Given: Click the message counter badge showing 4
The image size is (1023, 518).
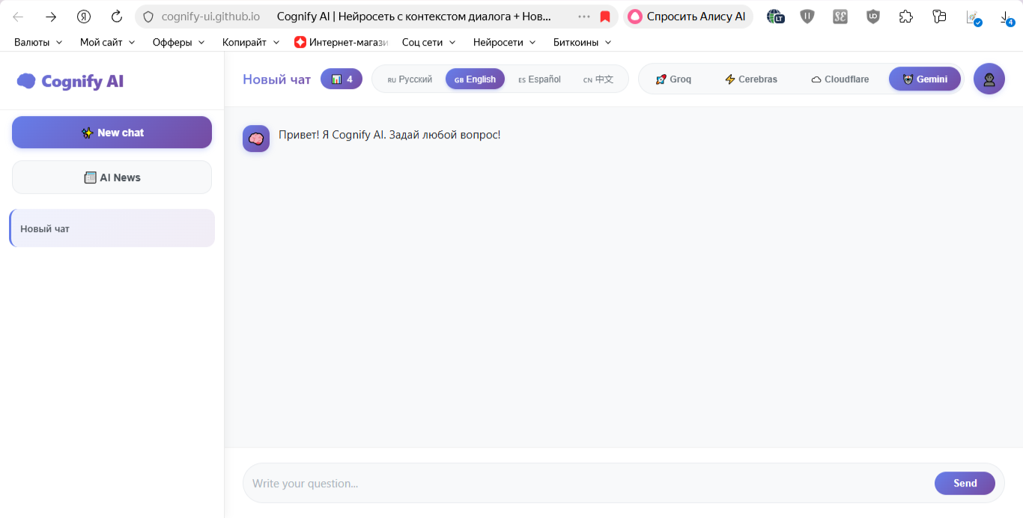Looking at the screenshot, I should click(x=341, y=79).
